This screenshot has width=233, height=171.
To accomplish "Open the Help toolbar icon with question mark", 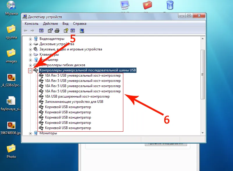I will click(66, 31).
